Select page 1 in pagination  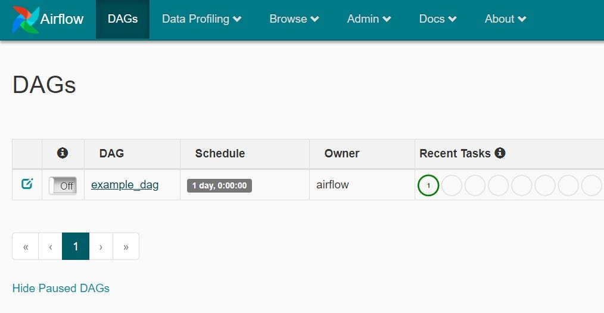pos(76,246)
